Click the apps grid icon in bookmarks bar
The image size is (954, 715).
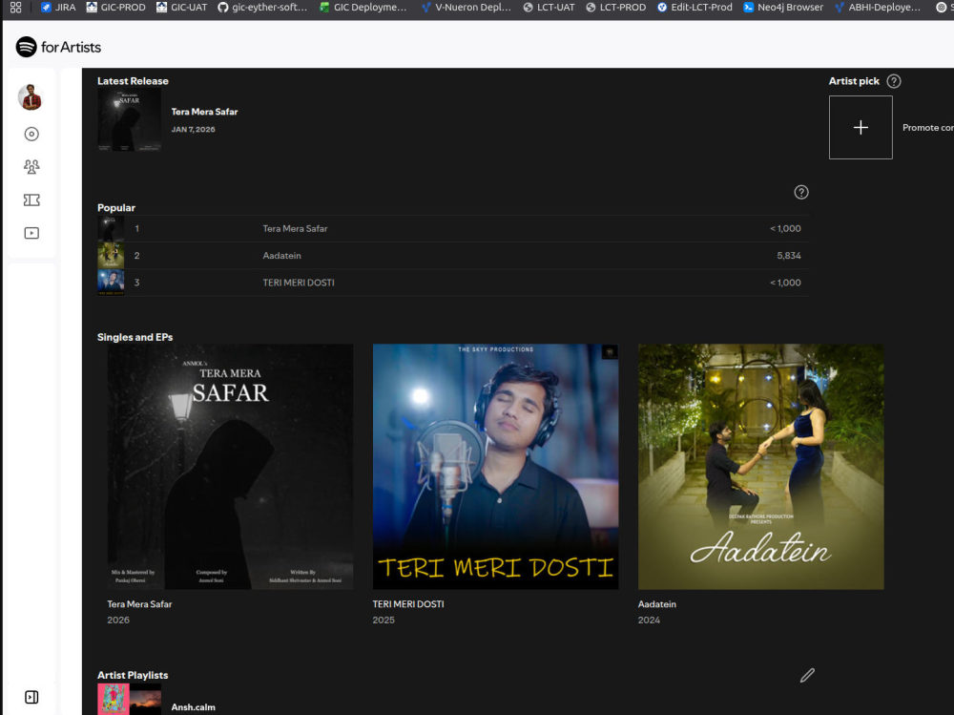pos(16,8)
